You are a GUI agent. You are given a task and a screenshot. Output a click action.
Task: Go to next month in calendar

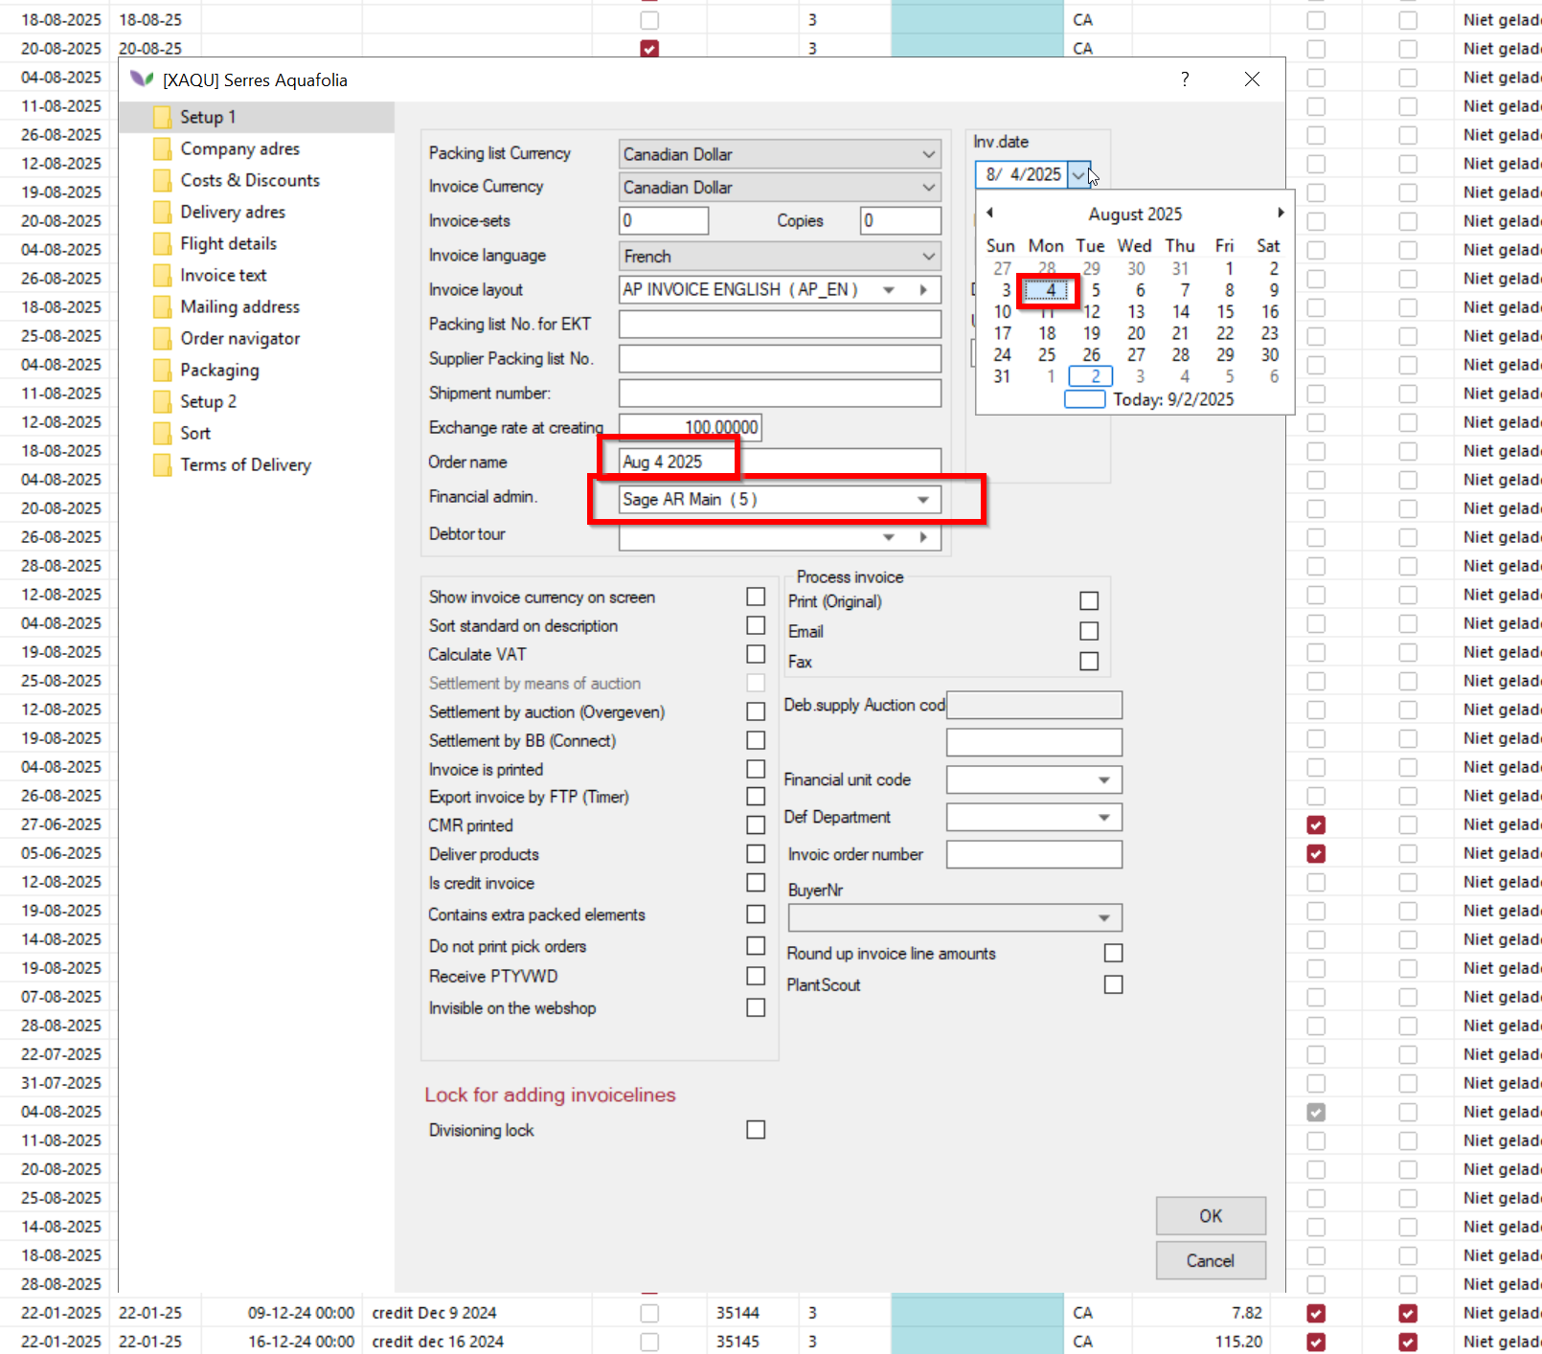click(1280, 214)
